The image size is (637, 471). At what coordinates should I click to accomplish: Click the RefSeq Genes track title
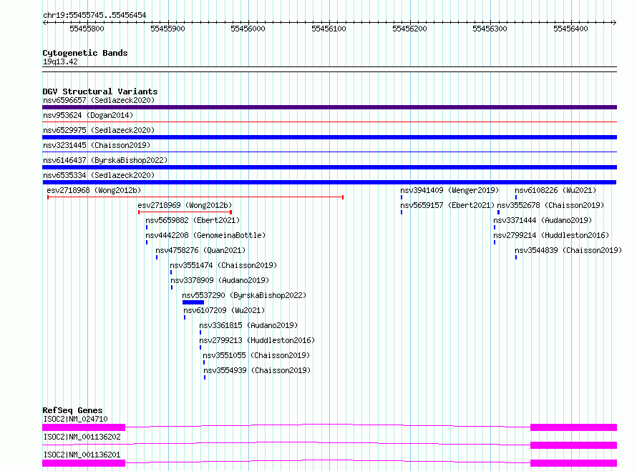click(x=72, y=410)
